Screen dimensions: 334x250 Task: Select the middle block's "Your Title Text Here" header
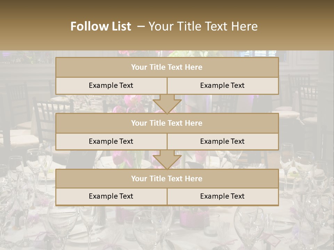[x=167, y=123]
